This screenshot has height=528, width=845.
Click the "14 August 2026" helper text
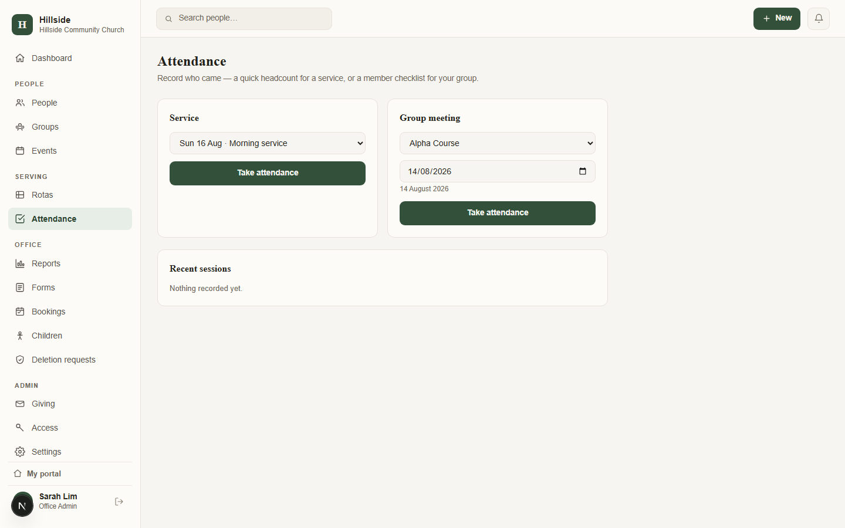tap(424, 189)
